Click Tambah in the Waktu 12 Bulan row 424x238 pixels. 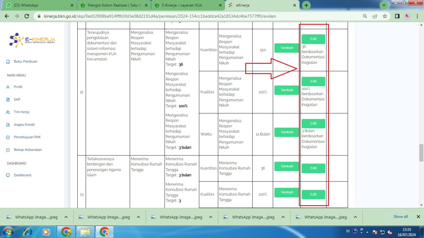pyautogui.click(x=287, y=132)
